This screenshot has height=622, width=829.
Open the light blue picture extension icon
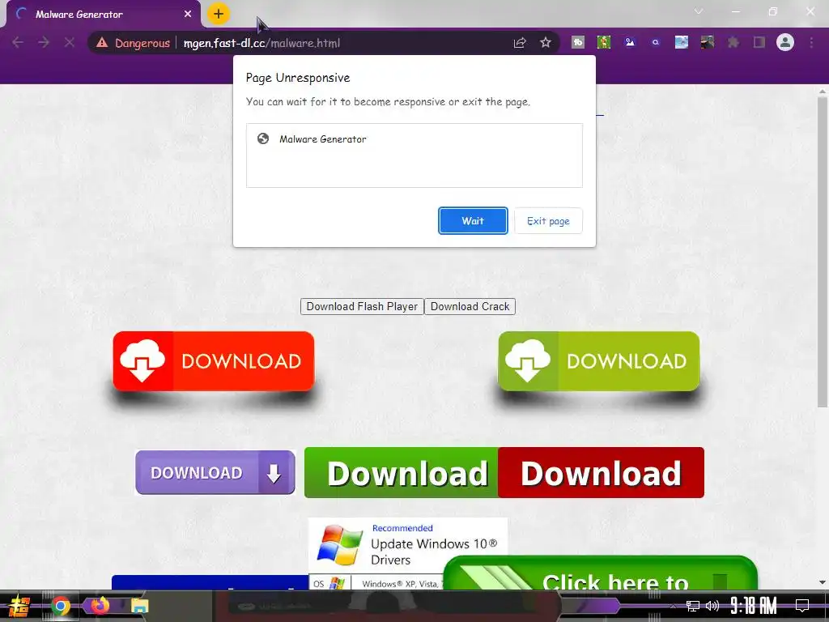coord(682,42)
